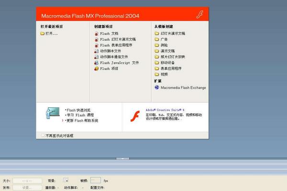This screenshot has width=287, height=191.
Task: Create a new 动作脚本通信文件
Action: point(114,57)
